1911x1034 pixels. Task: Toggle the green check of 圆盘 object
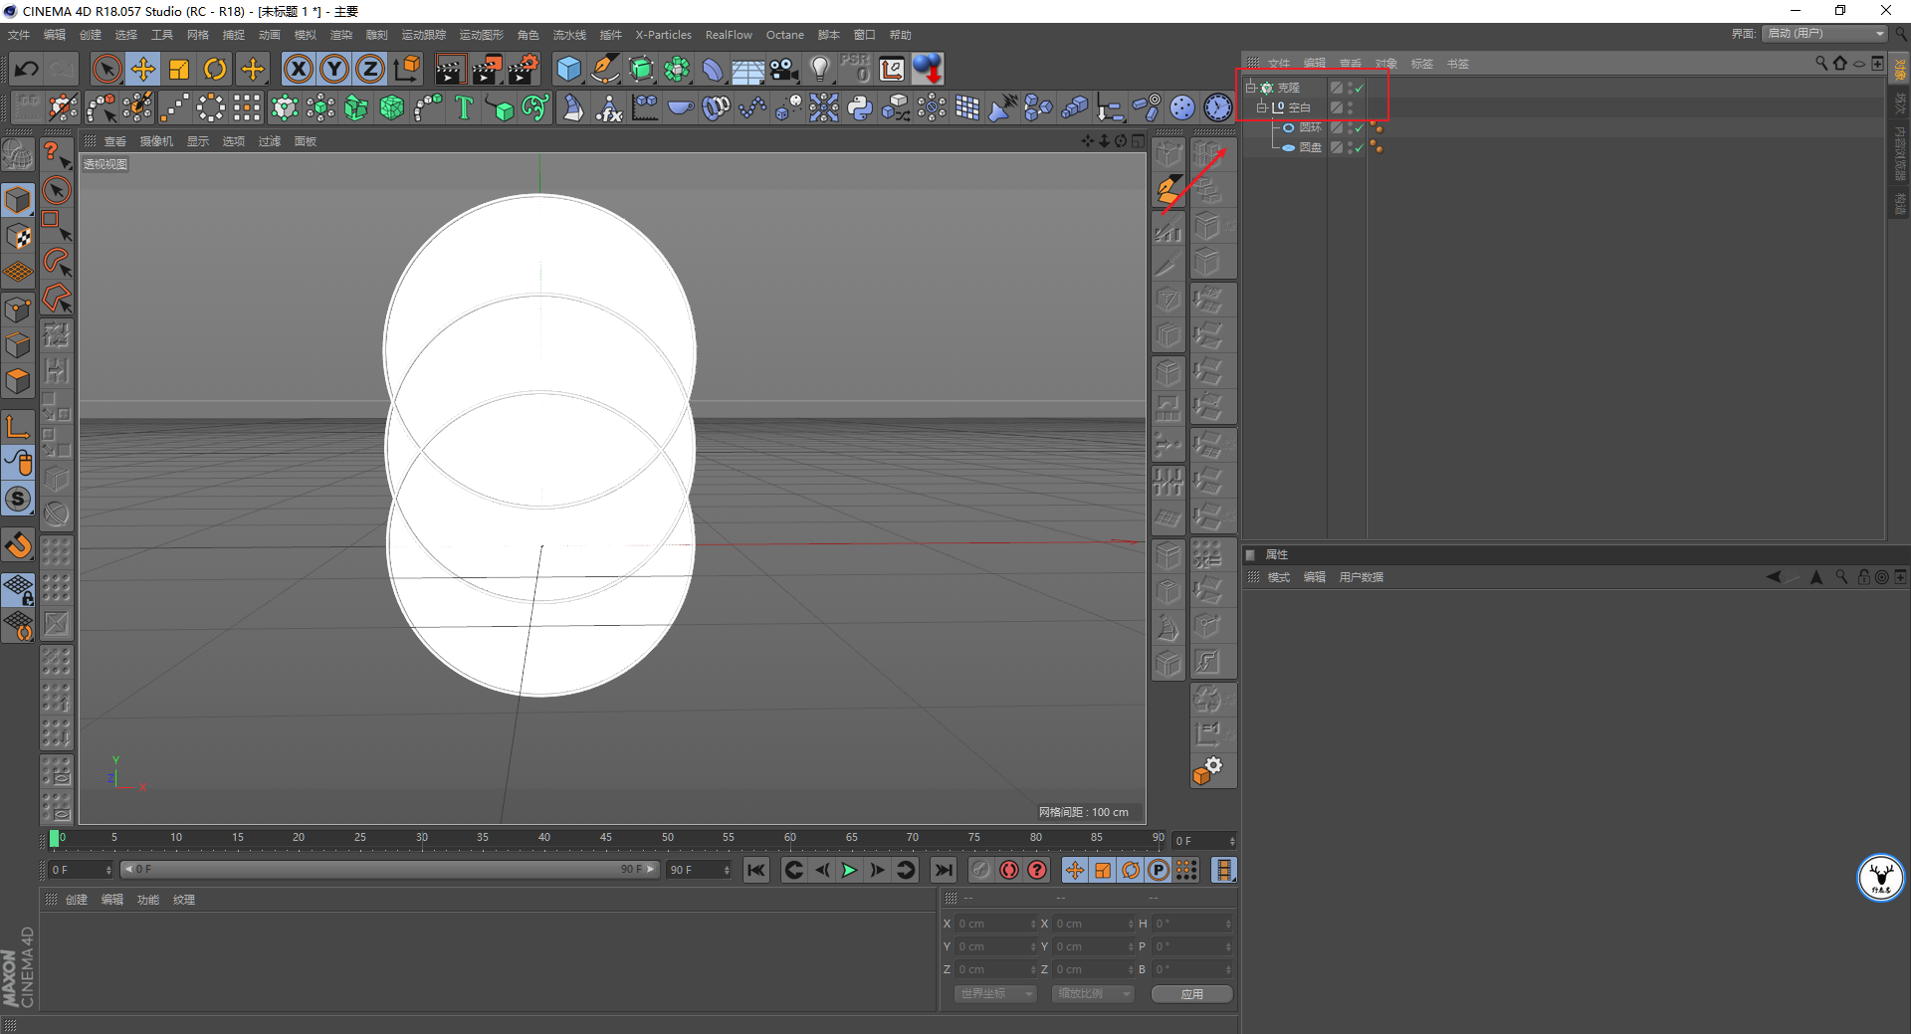[1360, 148]
